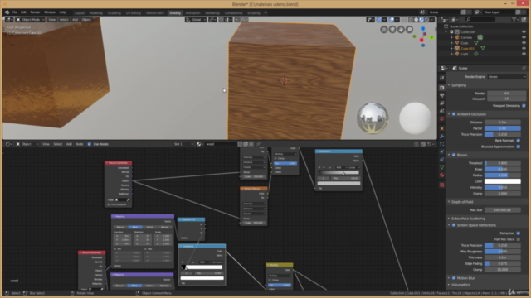Viewport: 531px width, 298px height.
Task: Open the Object Data mesh tab icon
Action: (442, 167)
